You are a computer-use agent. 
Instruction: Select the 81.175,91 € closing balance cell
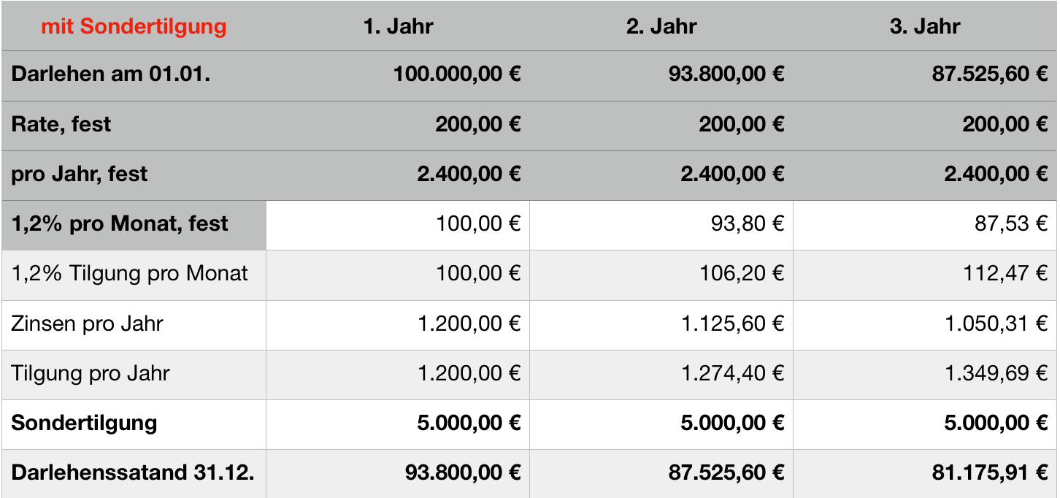[990, 472]
